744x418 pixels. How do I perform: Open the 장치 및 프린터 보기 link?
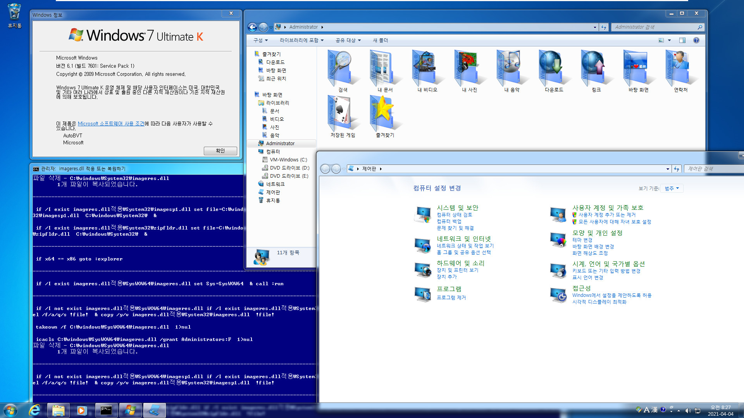(457, 270)
